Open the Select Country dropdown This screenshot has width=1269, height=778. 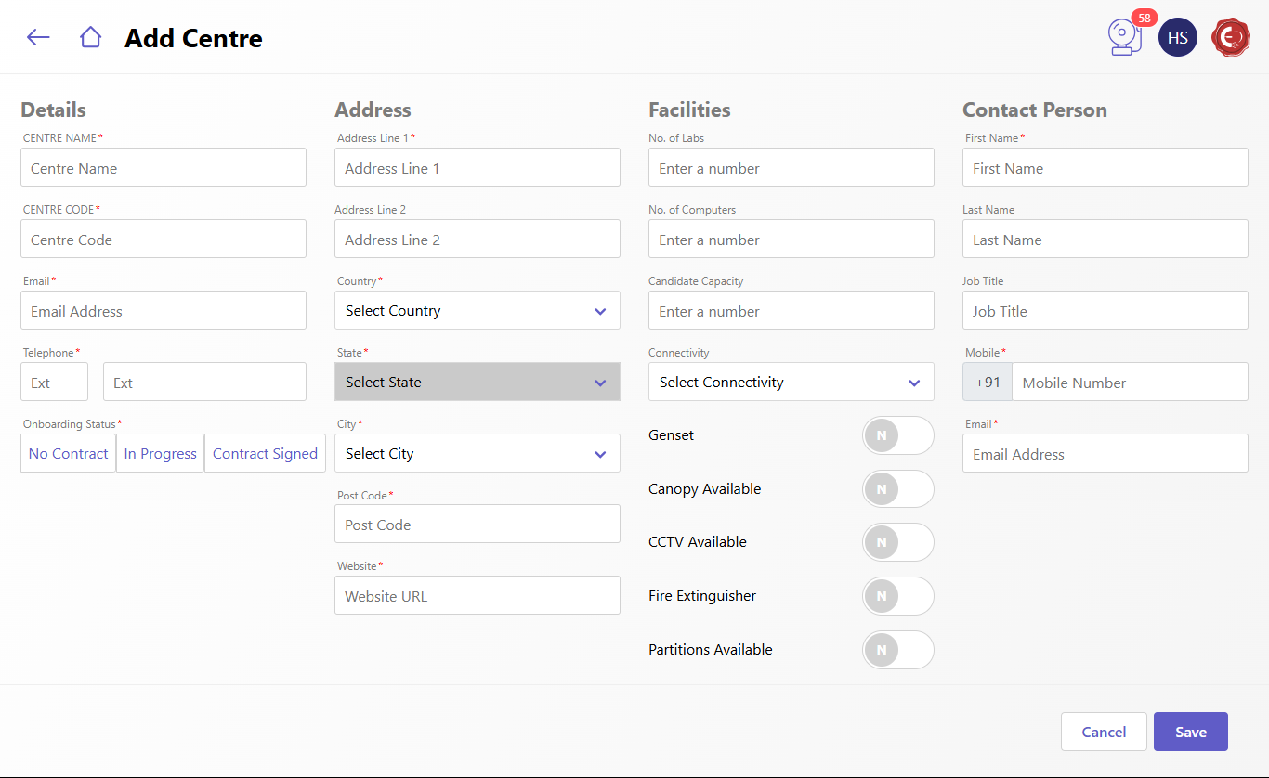click(x=477, y=311)
